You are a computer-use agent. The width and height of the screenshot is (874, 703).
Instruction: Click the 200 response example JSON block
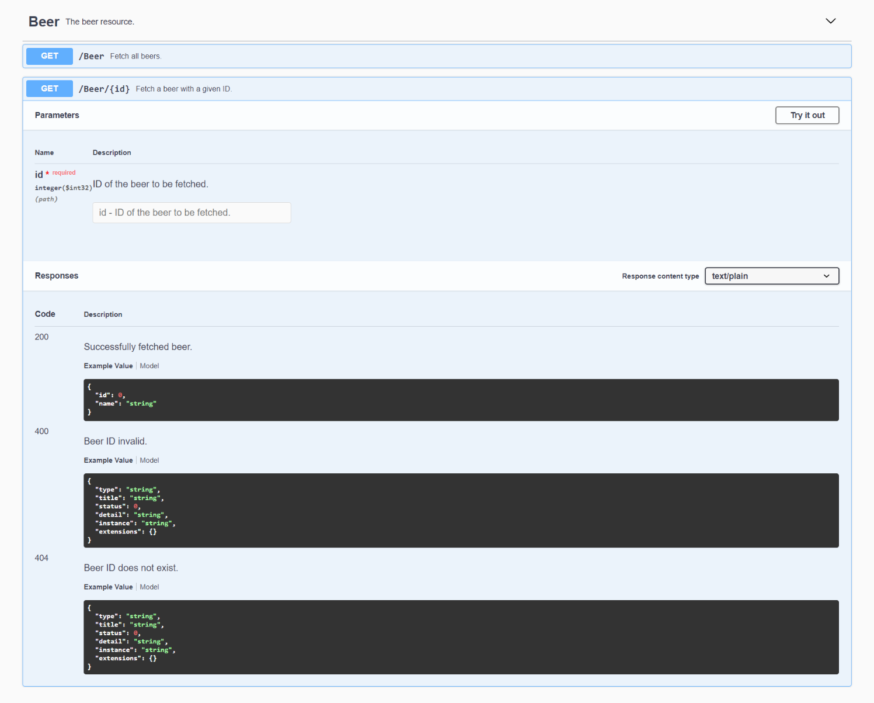point(461,400)
